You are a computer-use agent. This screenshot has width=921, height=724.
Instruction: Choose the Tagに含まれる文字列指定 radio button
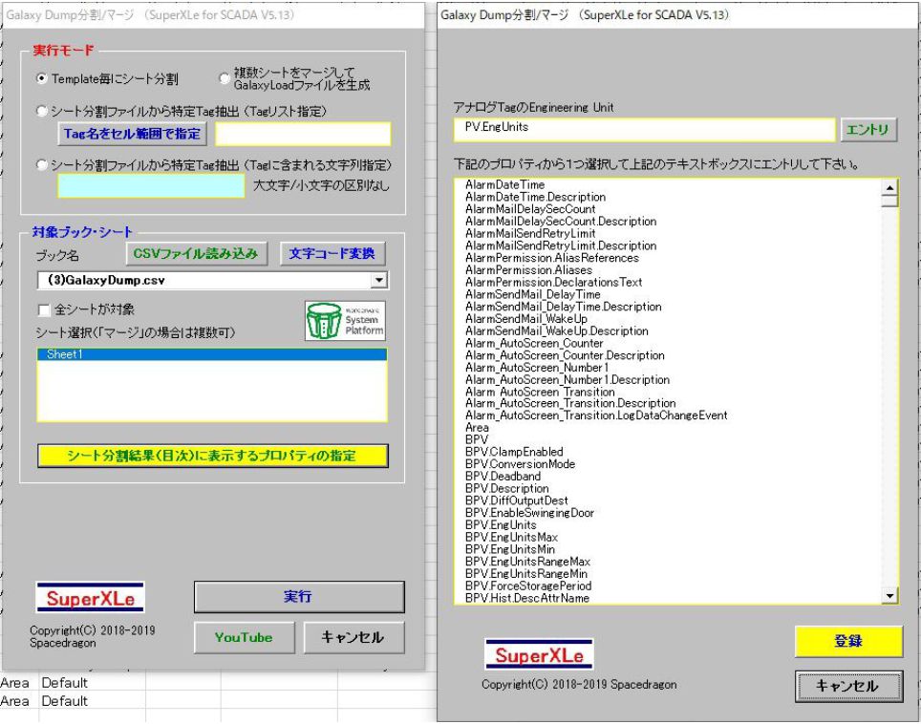click(42, 165)
